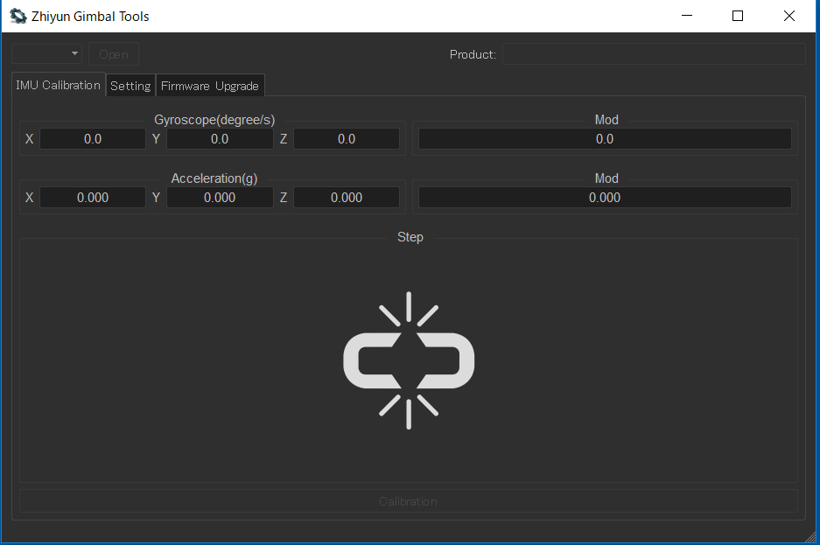Click the Acceleration Y value field
This screenshot has width=820, height=545.
click(220, 198)
